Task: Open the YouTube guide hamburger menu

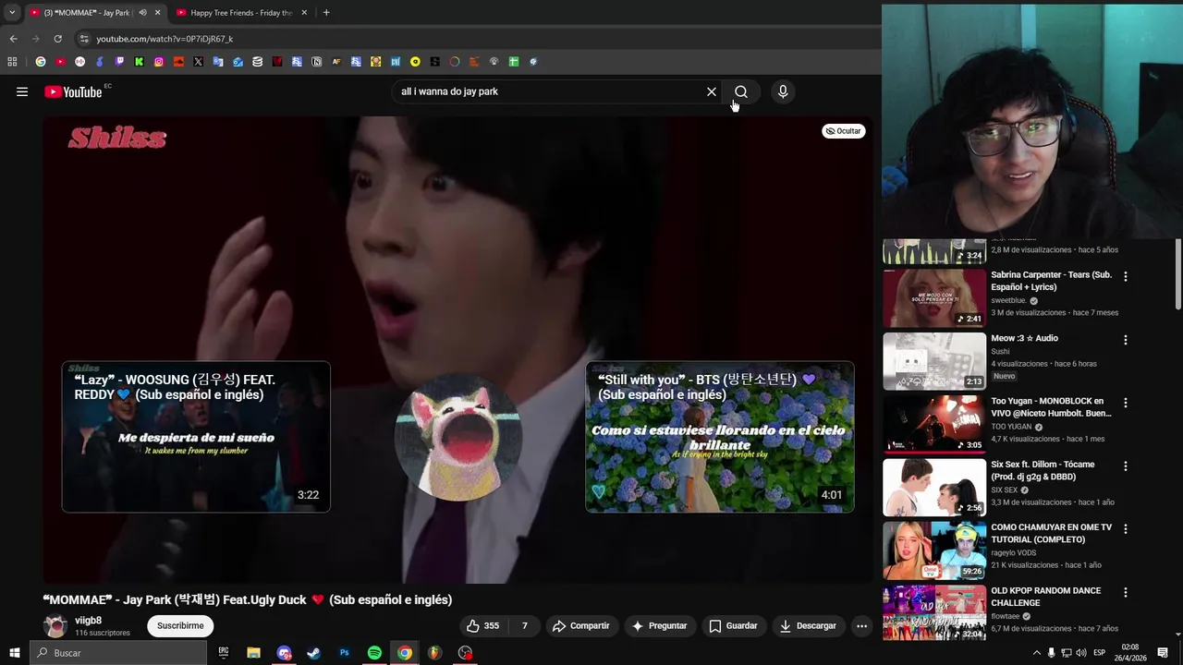Action: [x=22, y=91]
